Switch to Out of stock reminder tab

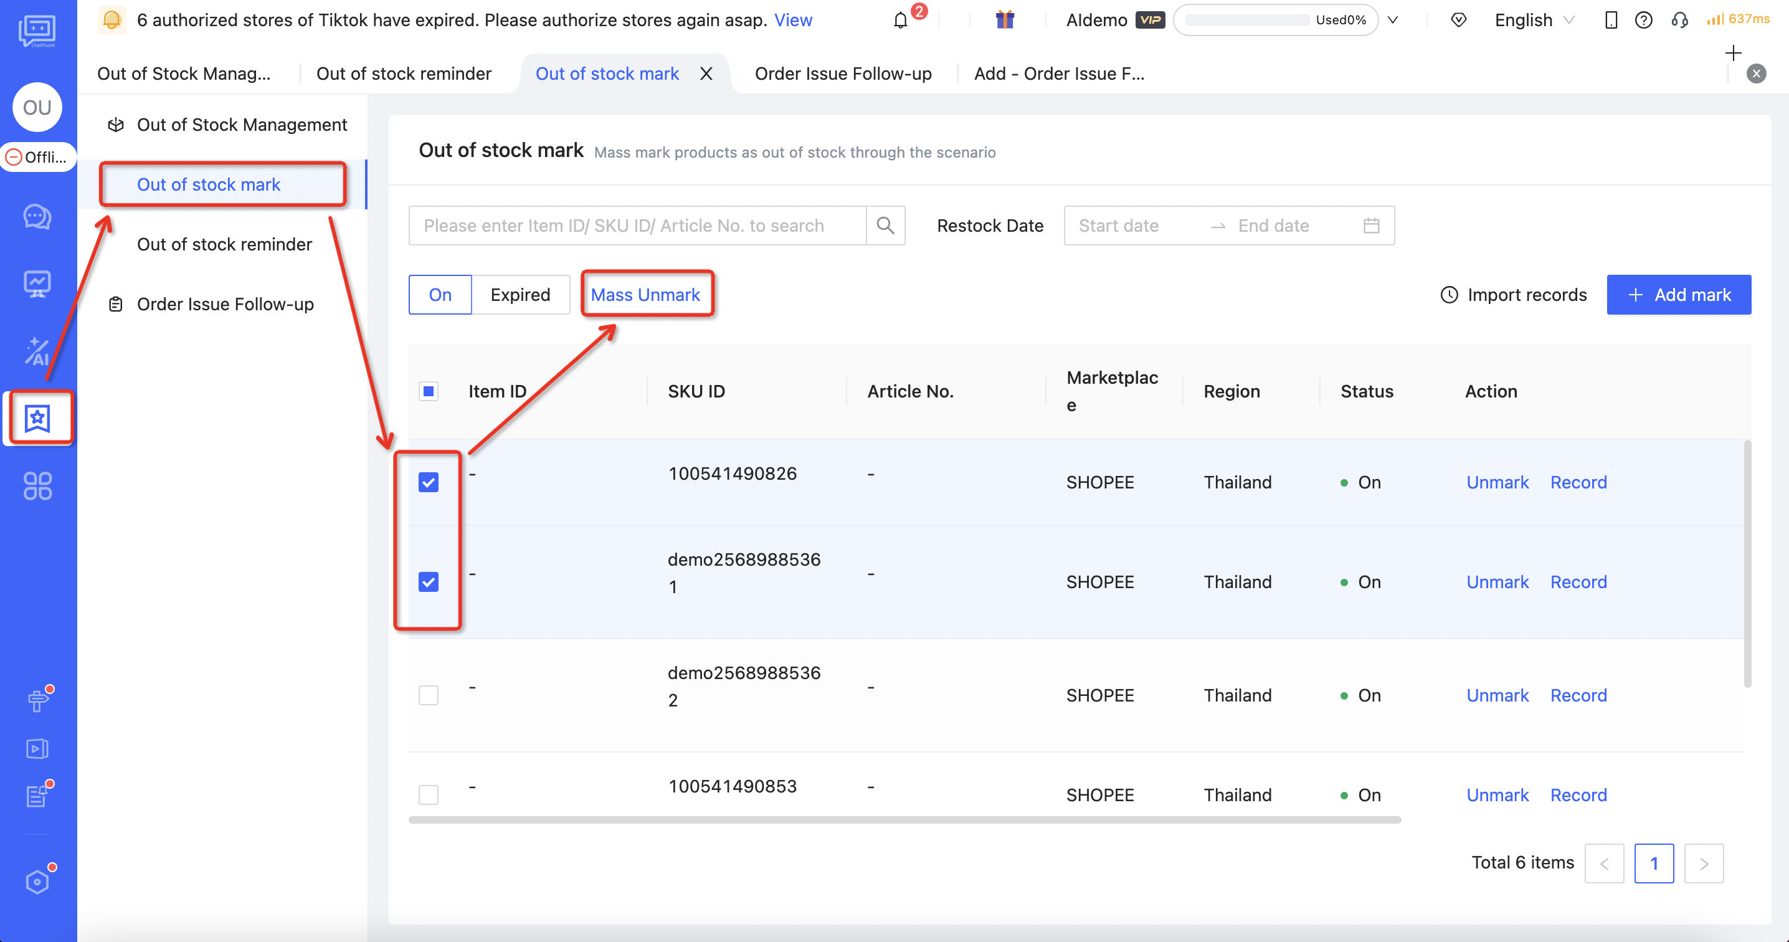[x=404, y=74]
